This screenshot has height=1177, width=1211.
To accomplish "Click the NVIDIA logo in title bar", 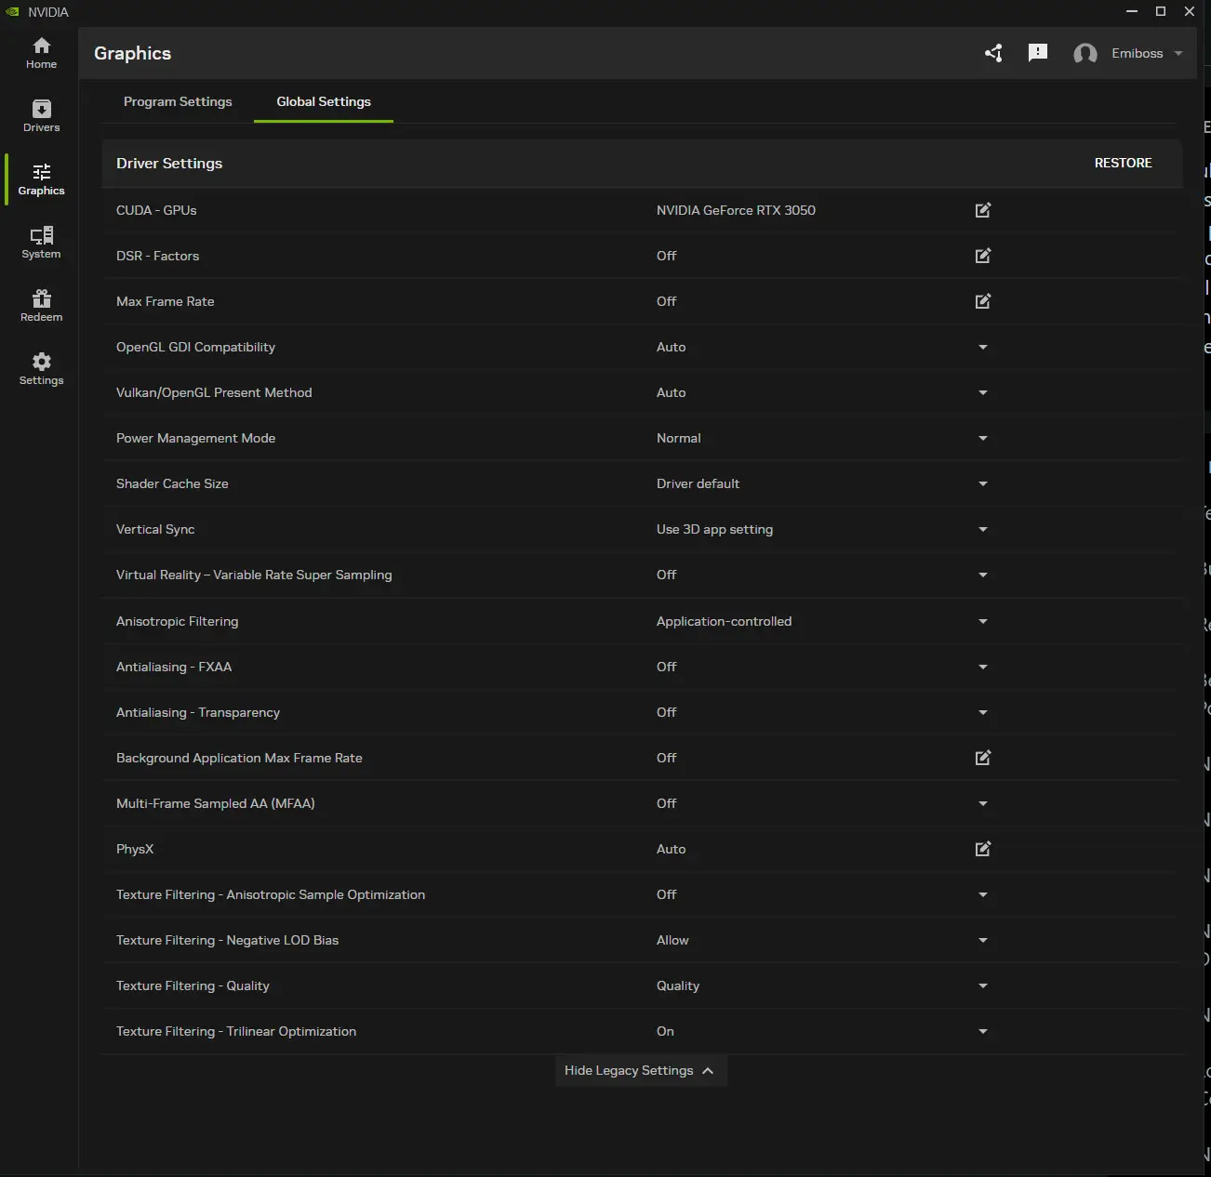I will pos(13,12).
